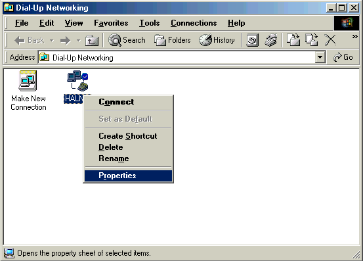Image resolution: width=363 pixels, height=261 pixels.
Task: Minimize the Dial-Up Networking window
Action: pos(331,8)
